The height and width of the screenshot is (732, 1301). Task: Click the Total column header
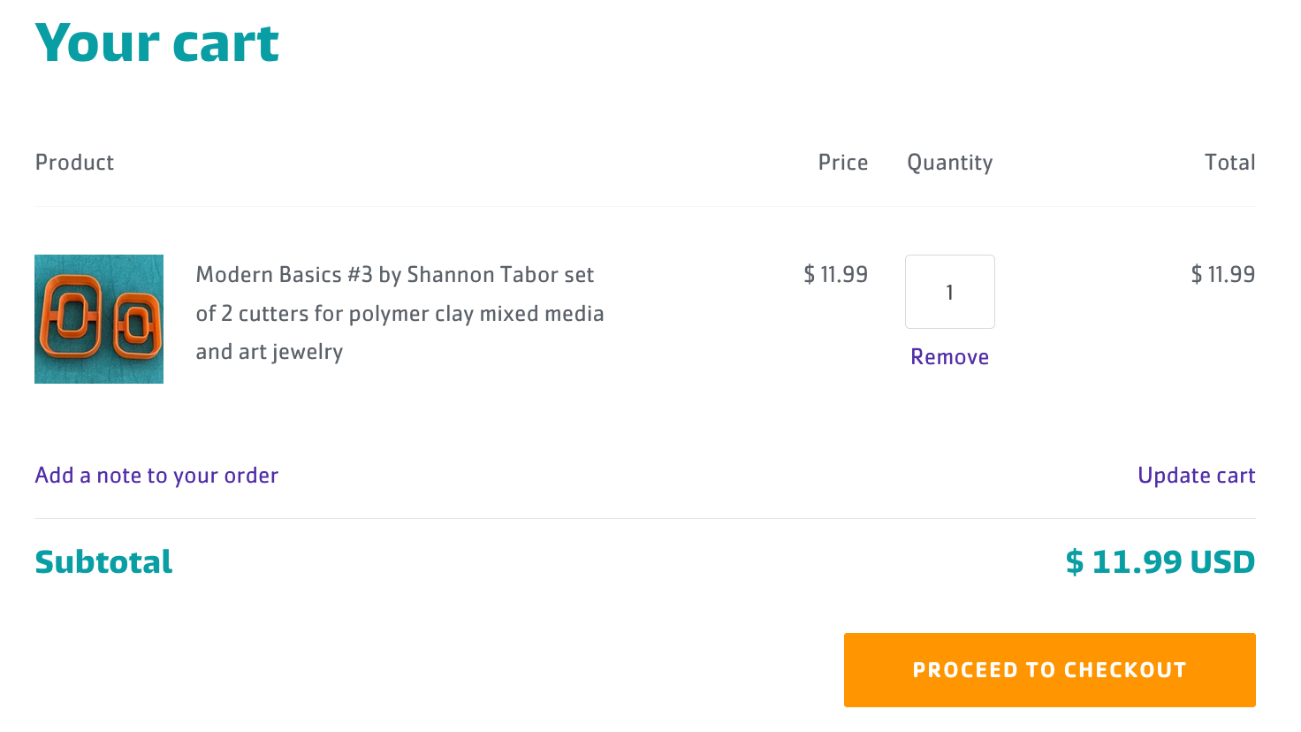pyautogui.click(x=1229, y=163)
